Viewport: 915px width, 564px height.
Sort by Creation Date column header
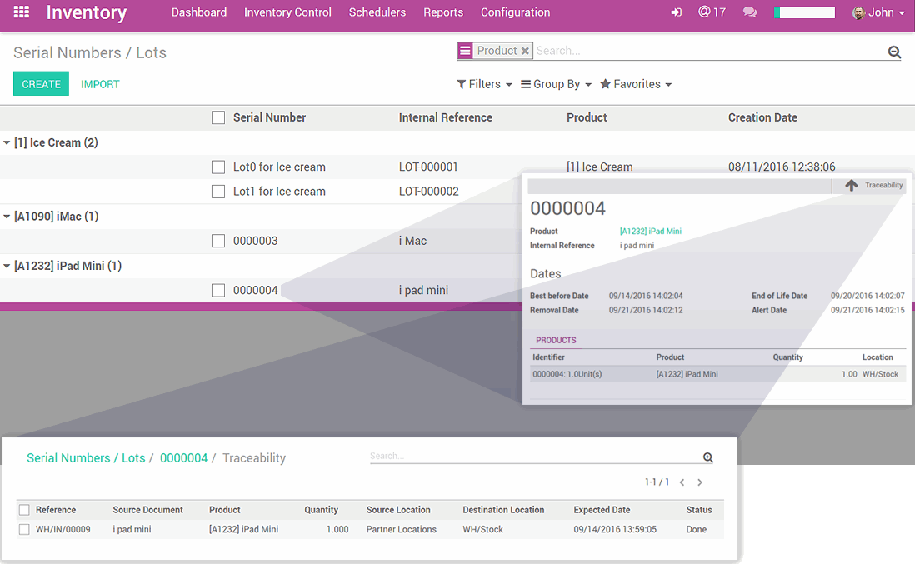click(x=762, y=117)
